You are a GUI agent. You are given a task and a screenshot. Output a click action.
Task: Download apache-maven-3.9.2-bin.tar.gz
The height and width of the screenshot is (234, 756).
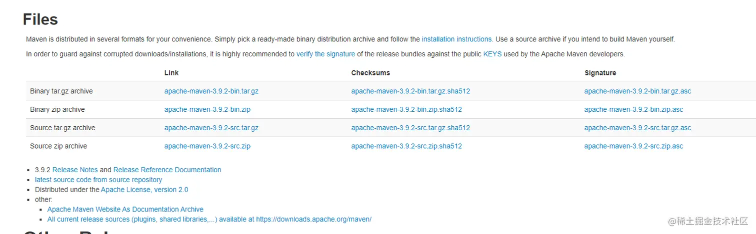point(211,91)
